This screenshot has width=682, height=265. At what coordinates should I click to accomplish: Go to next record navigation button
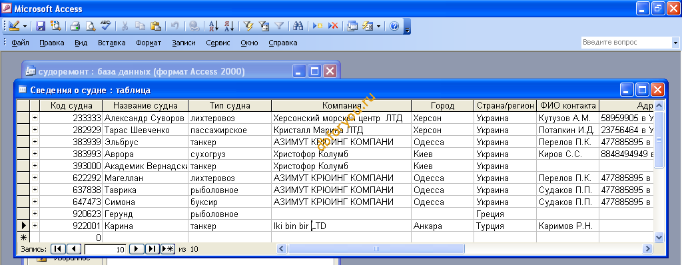[137, 249]
